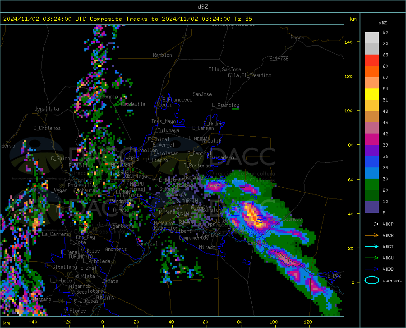Click the Capdevila place label
The height and width of the screenshot is (328, 406).
click(134, 104)
